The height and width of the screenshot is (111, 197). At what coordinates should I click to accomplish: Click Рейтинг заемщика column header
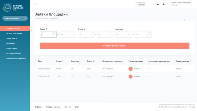pos(136,61)
